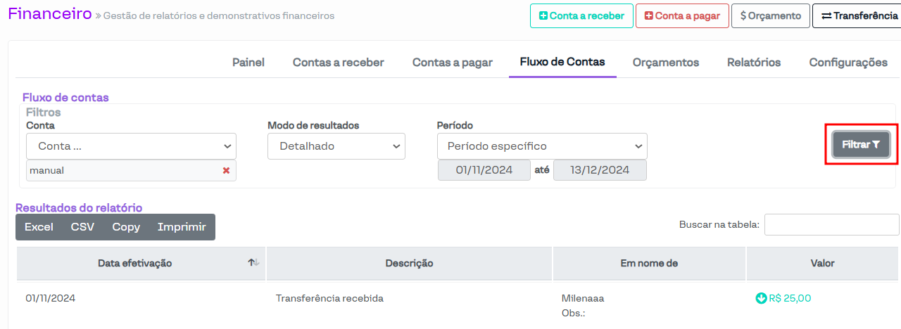This screenshot has width=901, height=329.
Task: Export the report to Excel
Action: click(x=39, y=227)
